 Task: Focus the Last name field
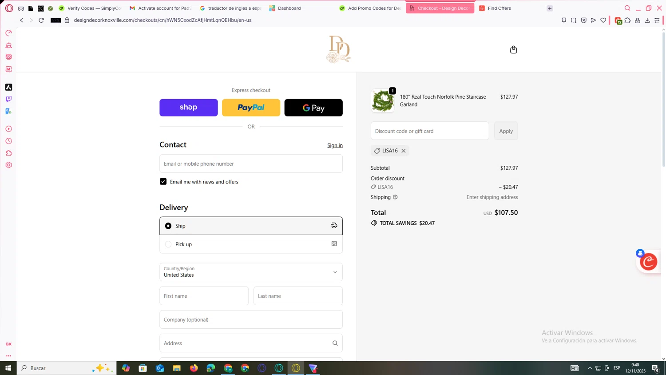298,296
